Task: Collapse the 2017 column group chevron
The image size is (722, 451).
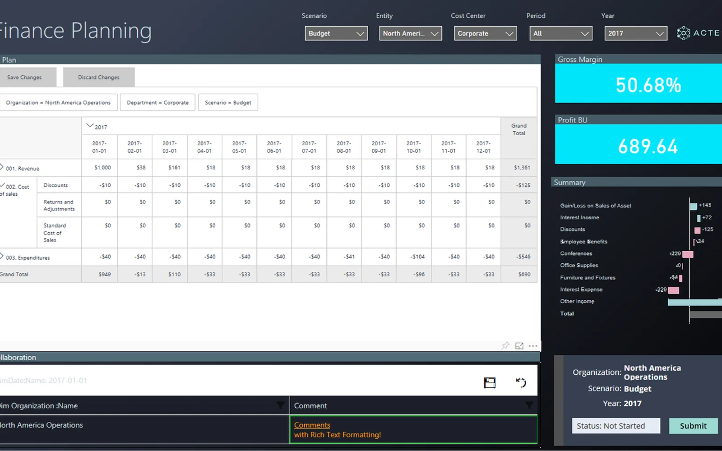Action: [x=90, y=126]
